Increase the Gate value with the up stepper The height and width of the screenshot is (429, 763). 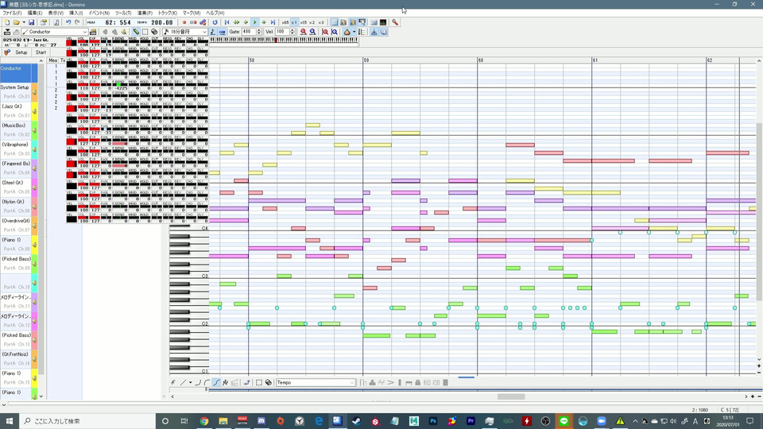(x=259, y=30)
